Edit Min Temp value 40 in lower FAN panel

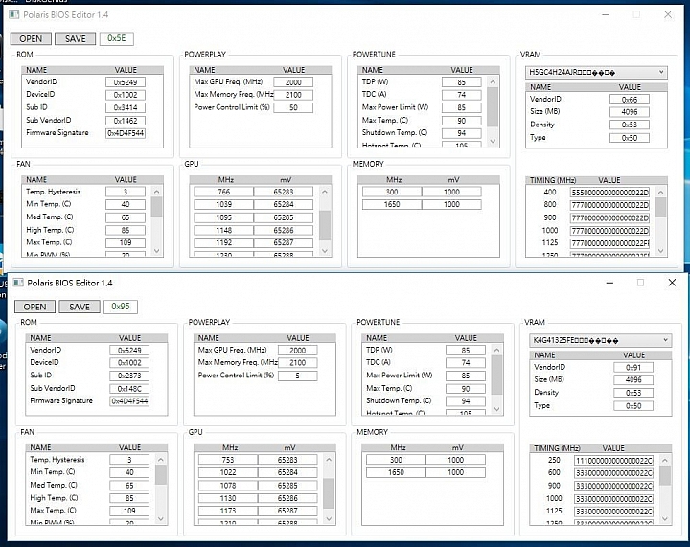129,472
